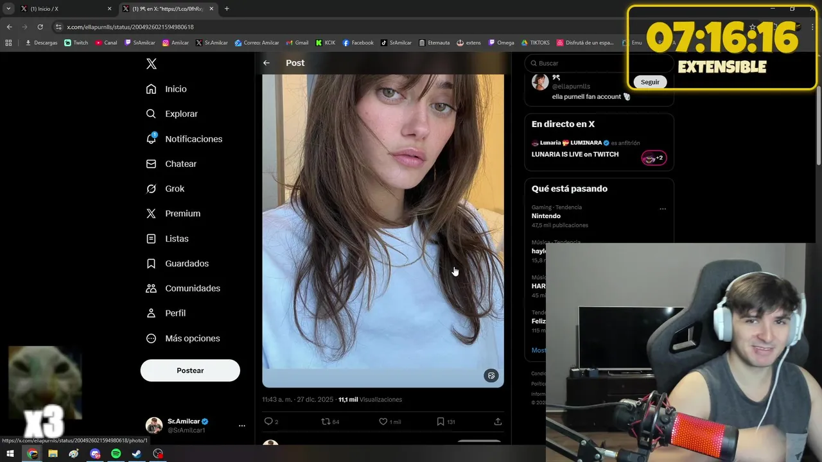The height and width of the screenshot is (462, 822).
Task: Open Grok assistant
Action: tap(166, 189)
